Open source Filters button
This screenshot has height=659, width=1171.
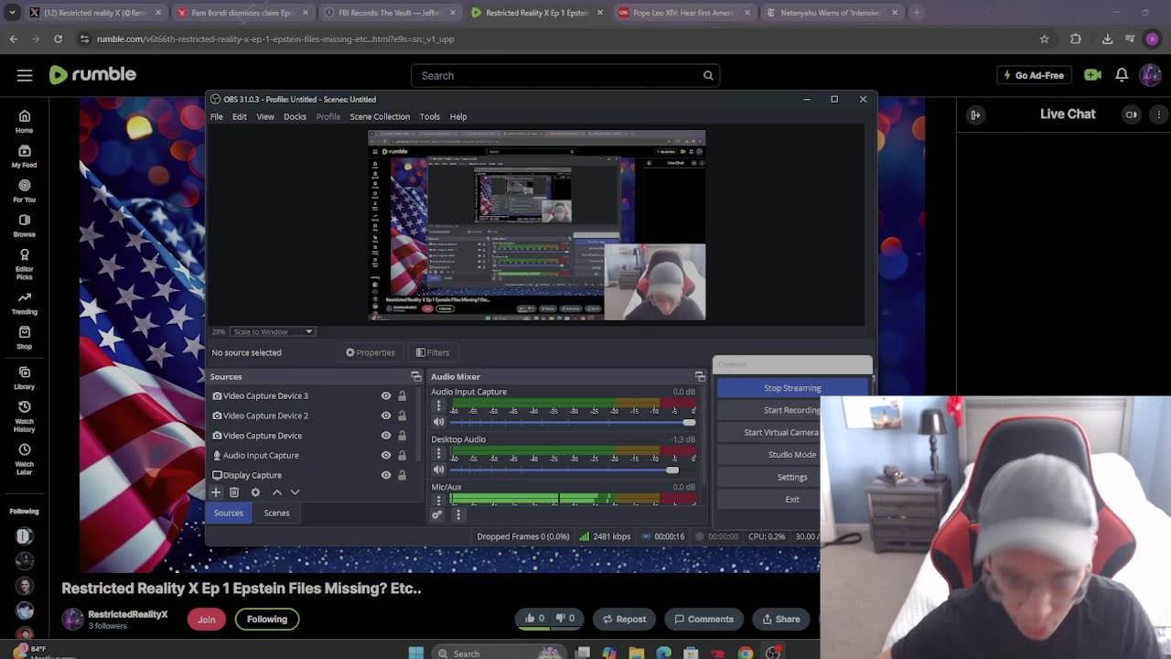[432, 352]
